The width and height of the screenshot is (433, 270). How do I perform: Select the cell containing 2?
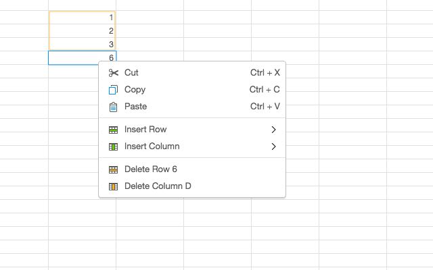pos(82,31)
